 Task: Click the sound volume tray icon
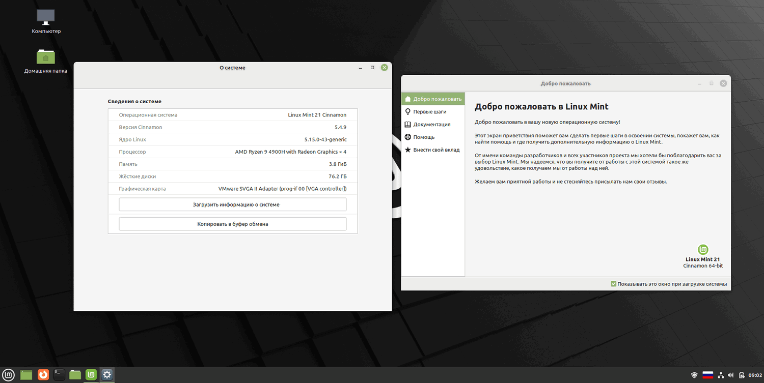[731, 375]
